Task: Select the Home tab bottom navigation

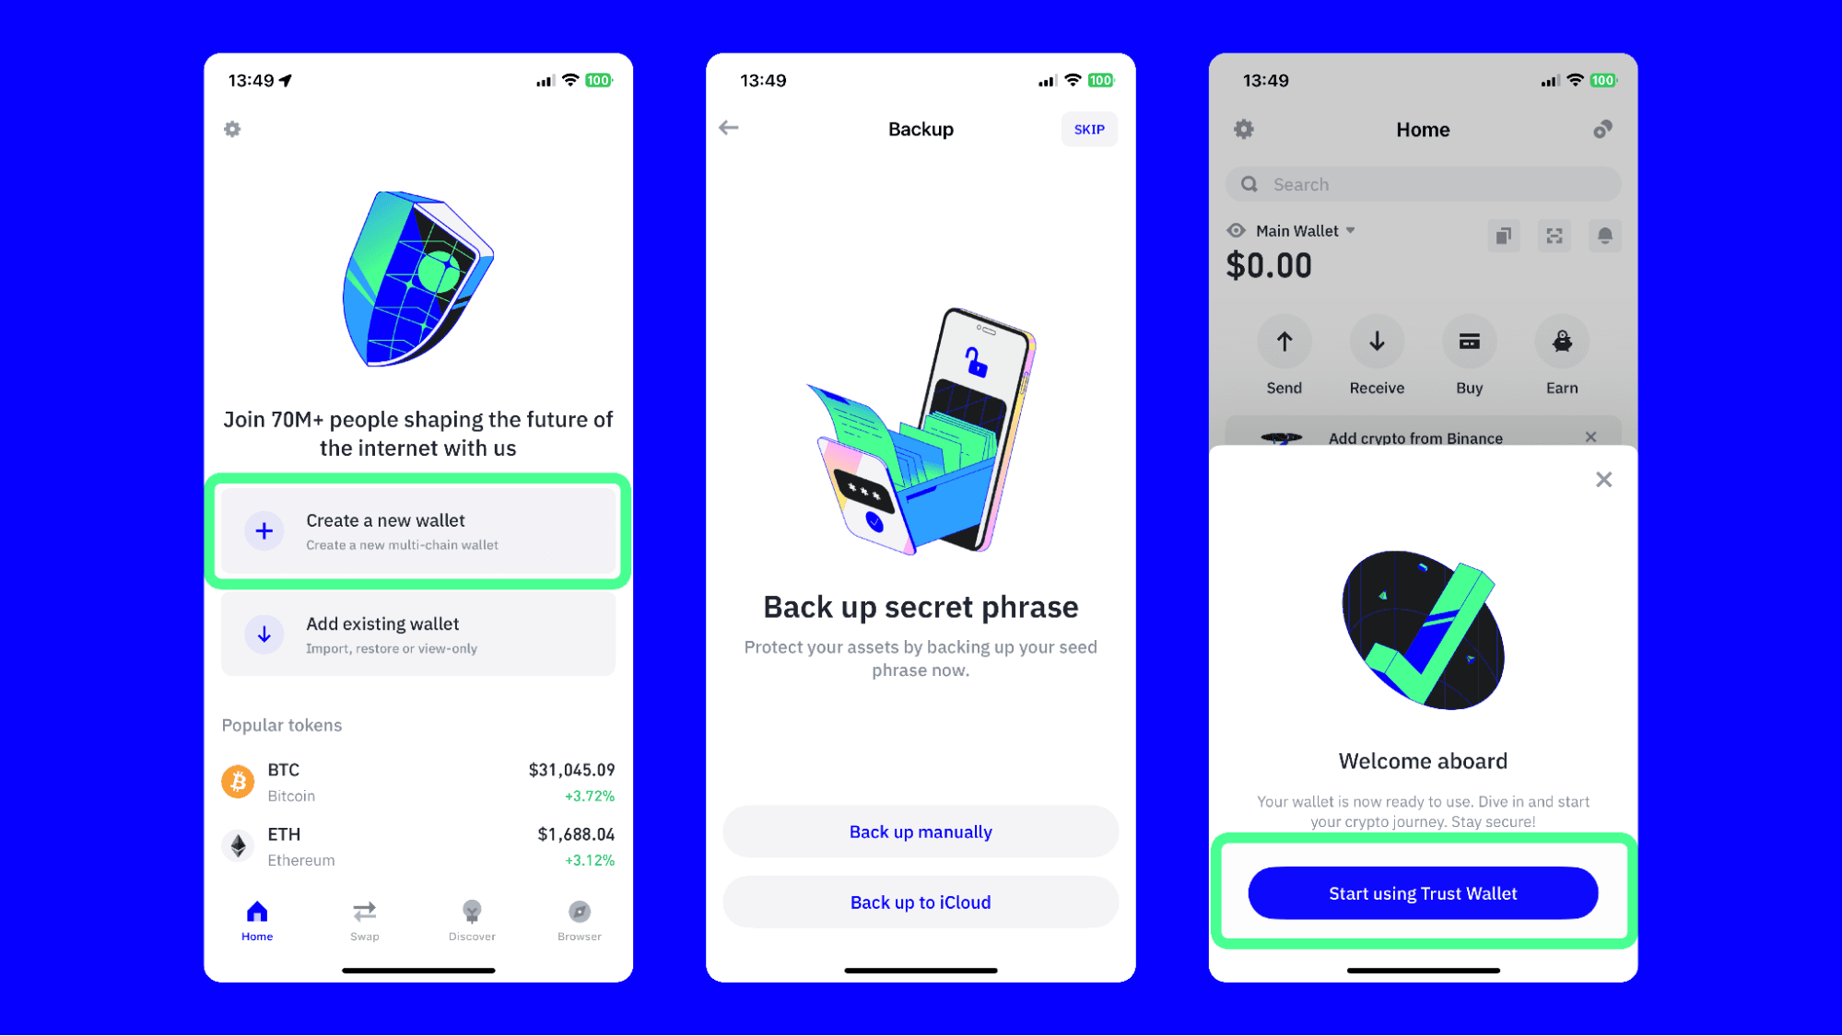Action: [257, 921]
